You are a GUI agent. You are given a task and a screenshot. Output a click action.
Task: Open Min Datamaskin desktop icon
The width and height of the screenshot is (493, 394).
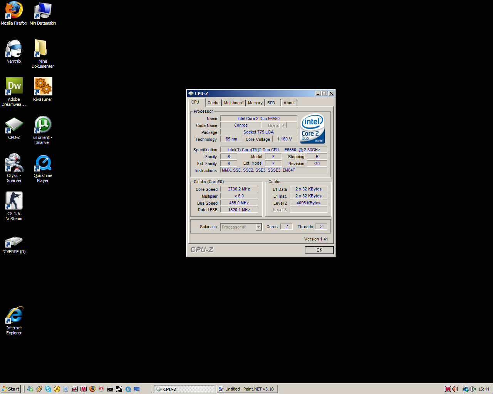coord(43,13)
